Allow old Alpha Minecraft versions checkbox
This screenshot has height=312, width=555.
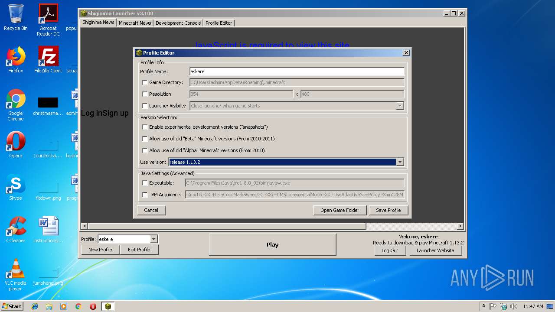pyautogui.click(x=145, y=150)
